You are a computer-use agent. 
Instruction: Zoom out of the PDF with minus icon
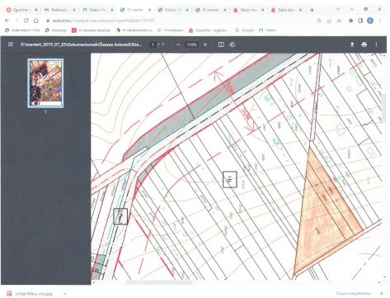178,45
